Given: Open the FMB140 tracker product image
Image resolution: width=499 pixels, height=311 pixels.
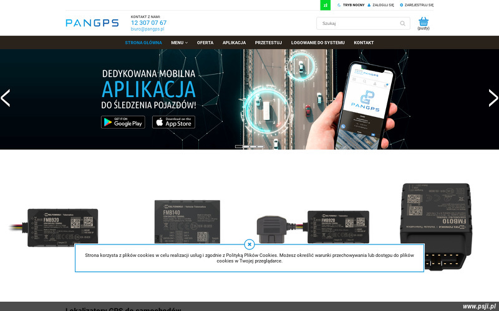Looking at the screenshot, I should point(187,222).
